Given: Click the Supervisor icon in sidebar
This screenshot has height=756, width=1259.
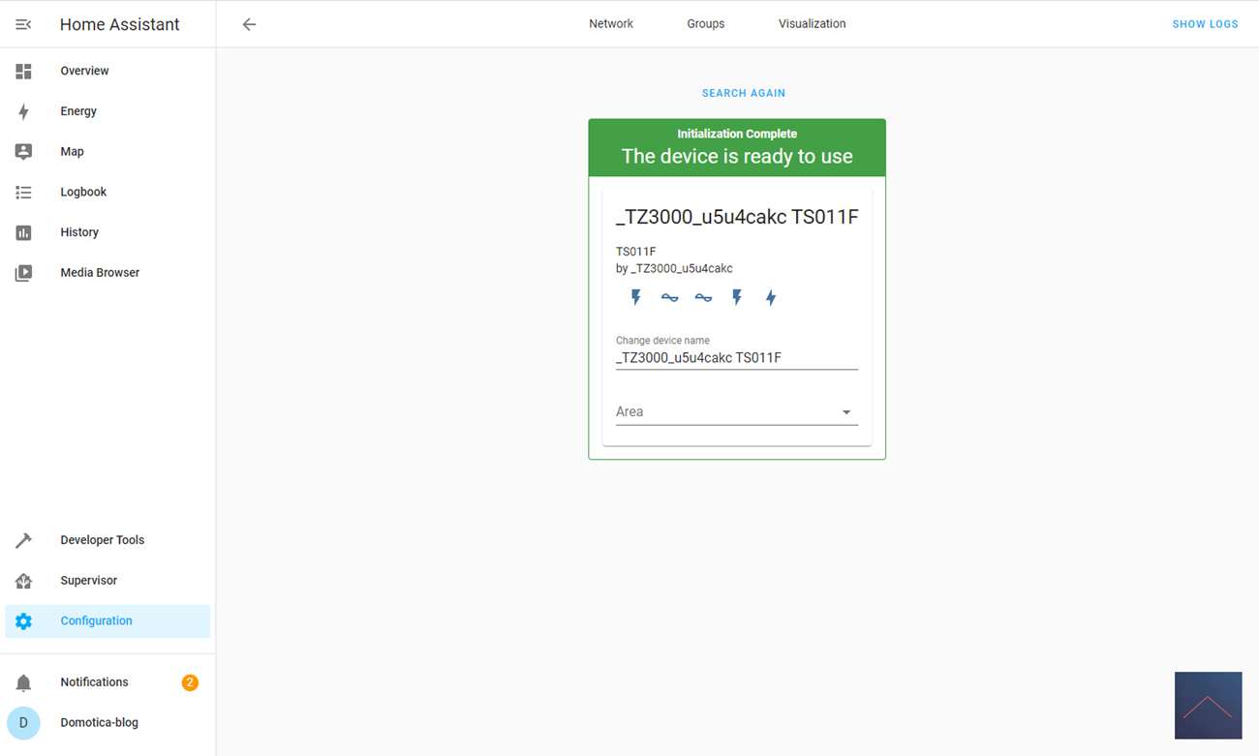Looking at the screenshot, I should coord(23,581).
